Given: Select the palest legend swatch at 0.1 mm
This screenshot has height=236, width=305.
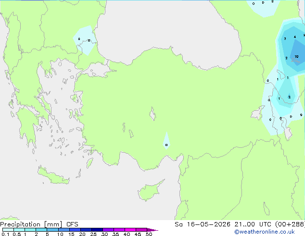Looking at the screenshot, I should pos(8,230).
